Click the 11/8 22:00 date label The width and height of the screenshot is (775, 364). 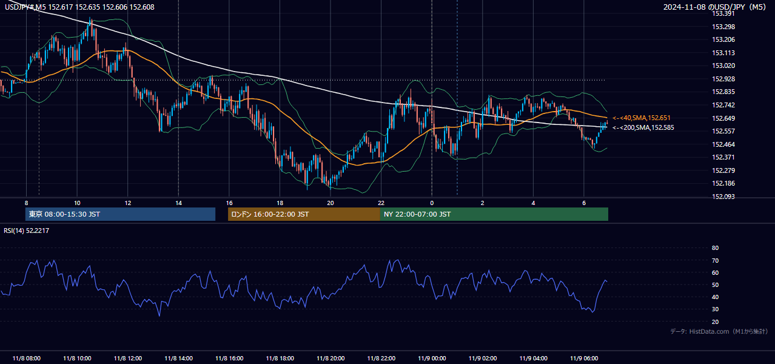coord(381,359)
